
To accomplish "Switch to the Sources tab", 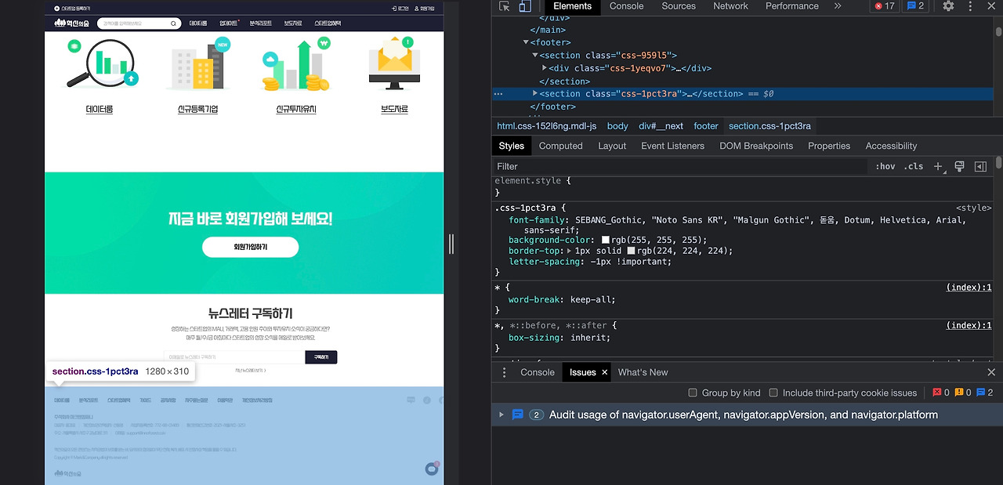I will point(679,5).
